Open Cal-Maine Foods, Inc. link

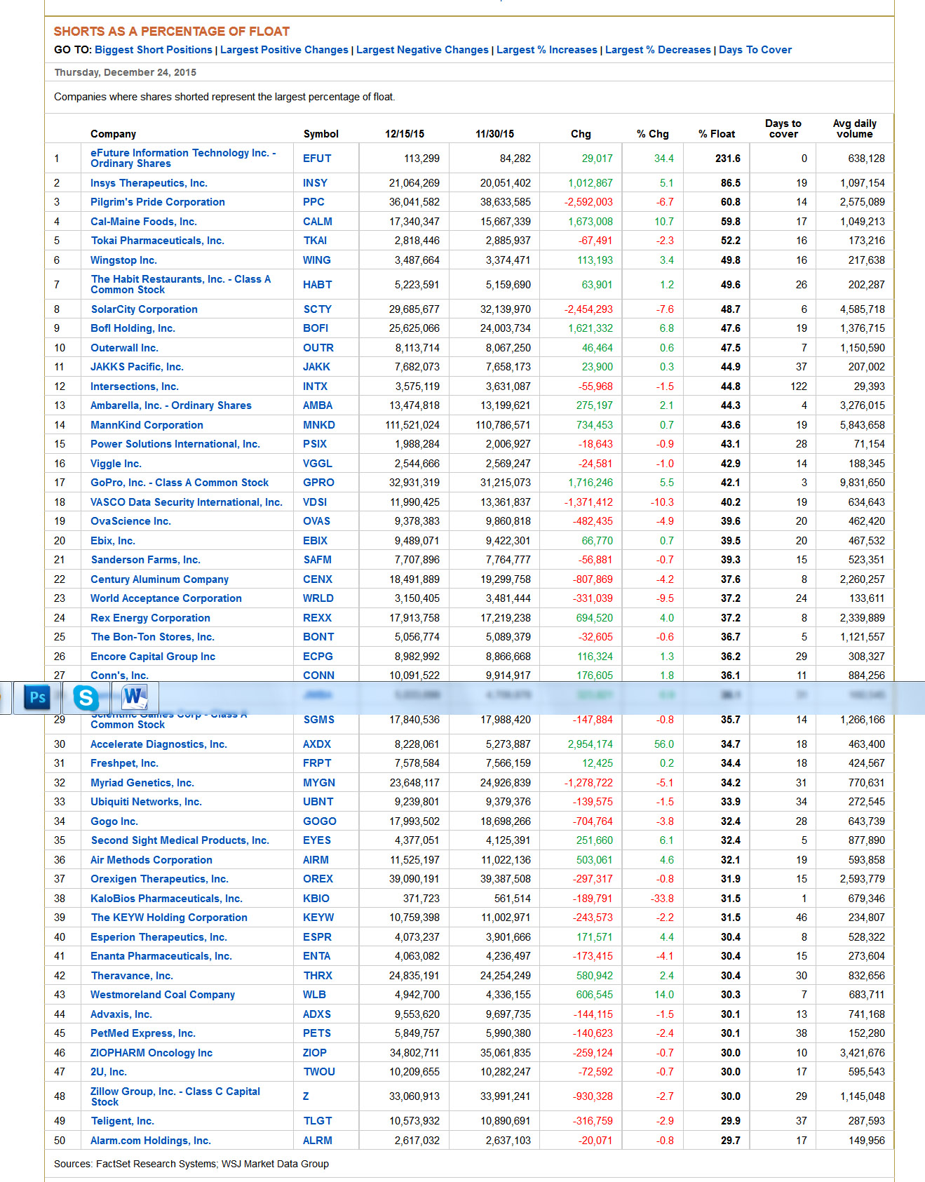(x=144, y=222)
